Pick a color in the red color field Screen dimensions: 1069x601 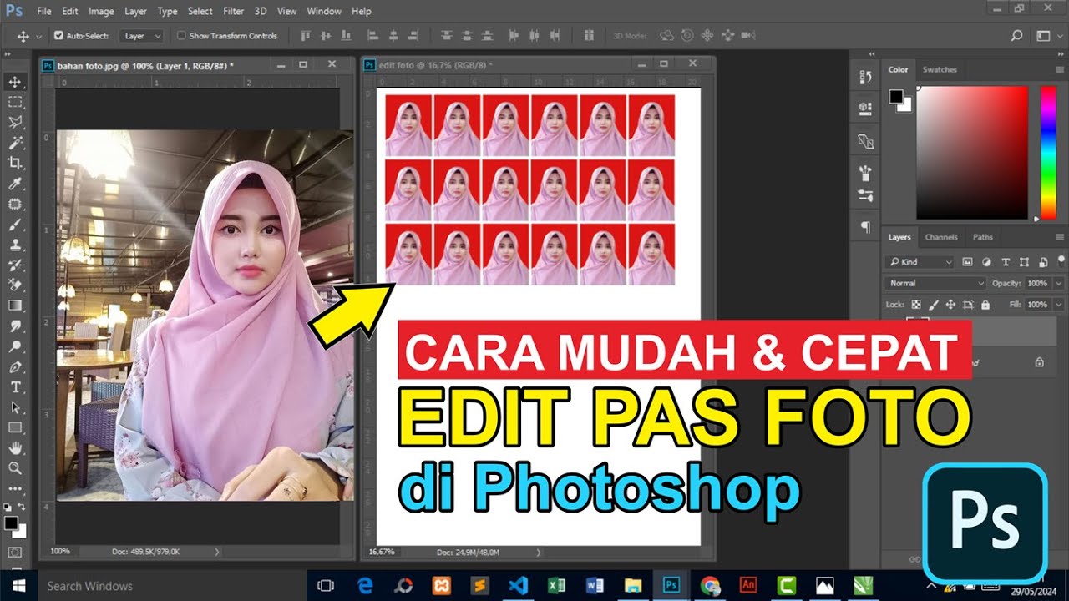click(972, 153)
